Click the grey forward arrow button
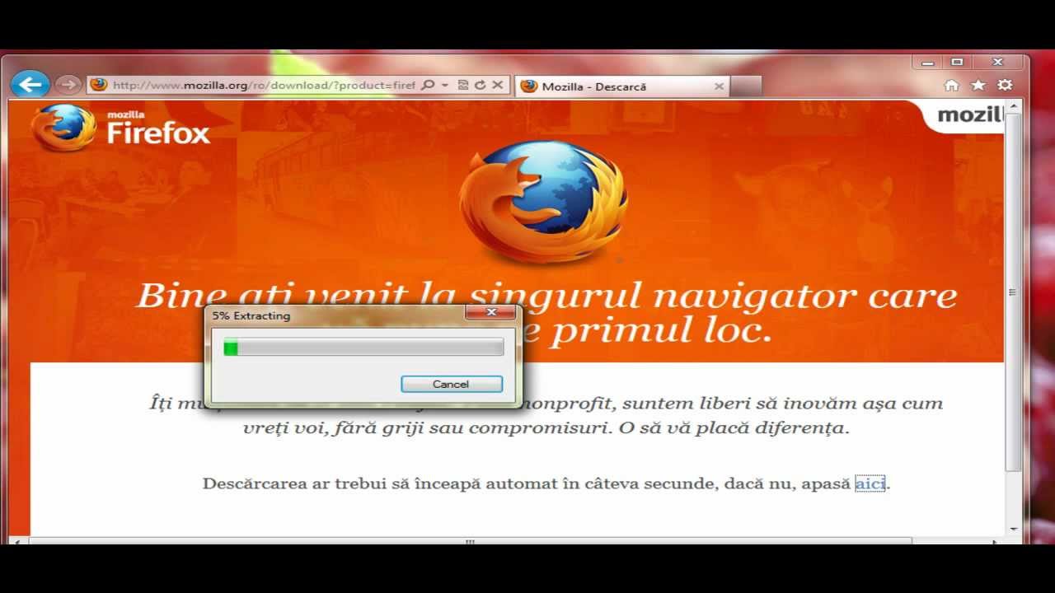 pos(68,85)
